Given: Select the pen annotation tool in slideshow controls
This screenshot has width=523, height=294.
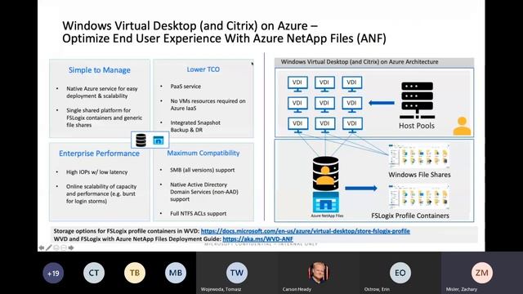Looking at the screenshot, I should click(49, 247).
